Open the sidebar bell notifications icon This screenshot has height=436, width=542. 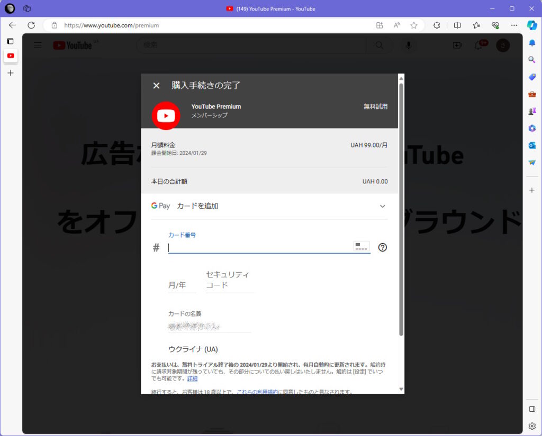point(532,42)
